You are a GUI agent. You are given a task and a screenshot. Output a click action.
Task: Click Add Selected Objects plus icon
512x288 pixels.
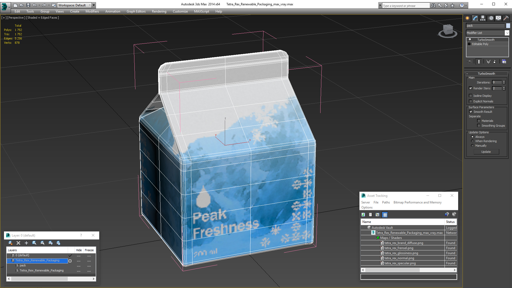point(26,243)
